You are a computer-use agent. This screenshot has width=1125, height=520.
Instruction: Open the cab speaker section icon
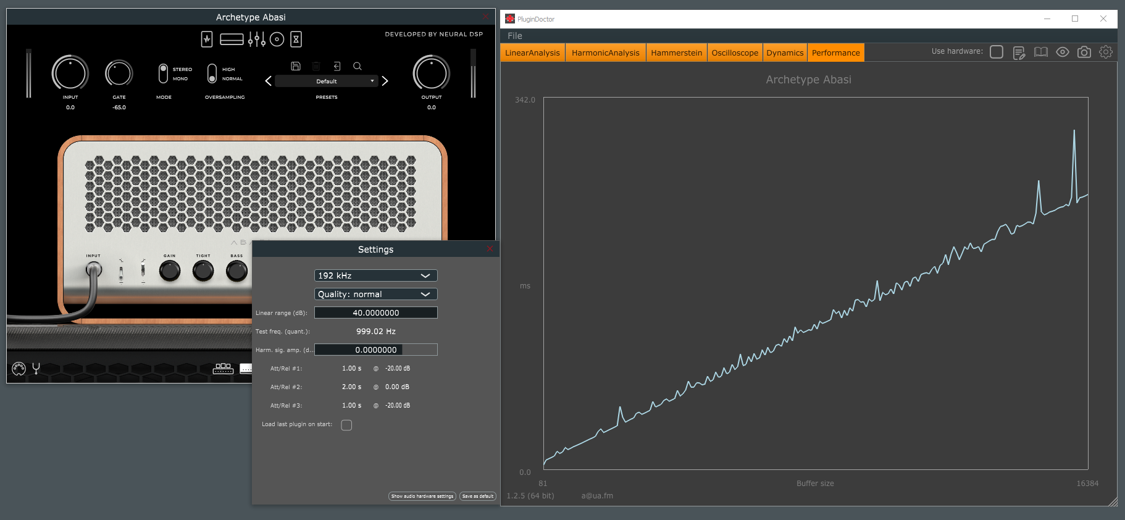277,40
